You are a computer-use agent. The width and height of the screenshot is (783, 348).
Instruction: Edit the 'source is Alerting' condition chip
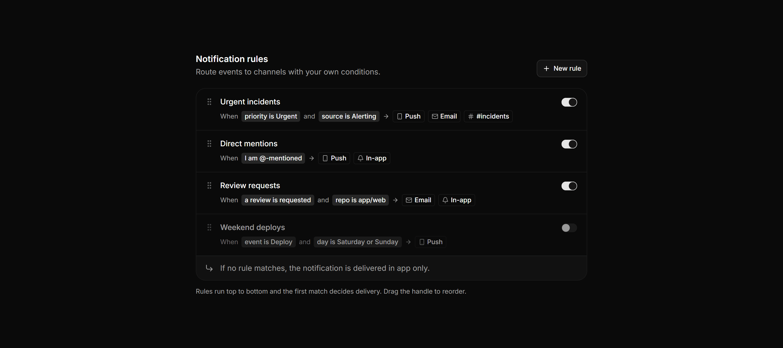[349, 116]
